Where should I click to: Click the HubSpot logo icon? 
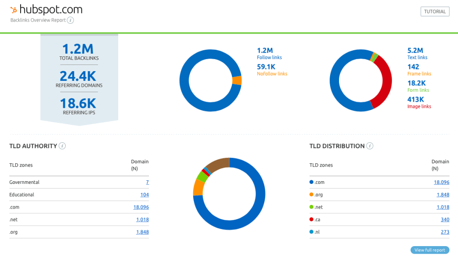tap(14, 10)
